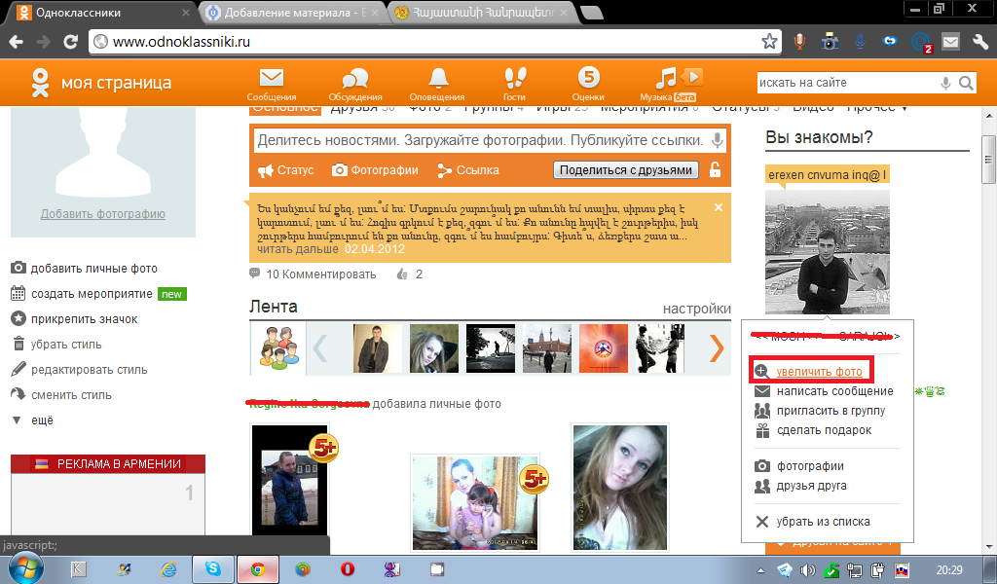Open the Оценки icon in the header
997x584 pixels.
tap(588, 78)
